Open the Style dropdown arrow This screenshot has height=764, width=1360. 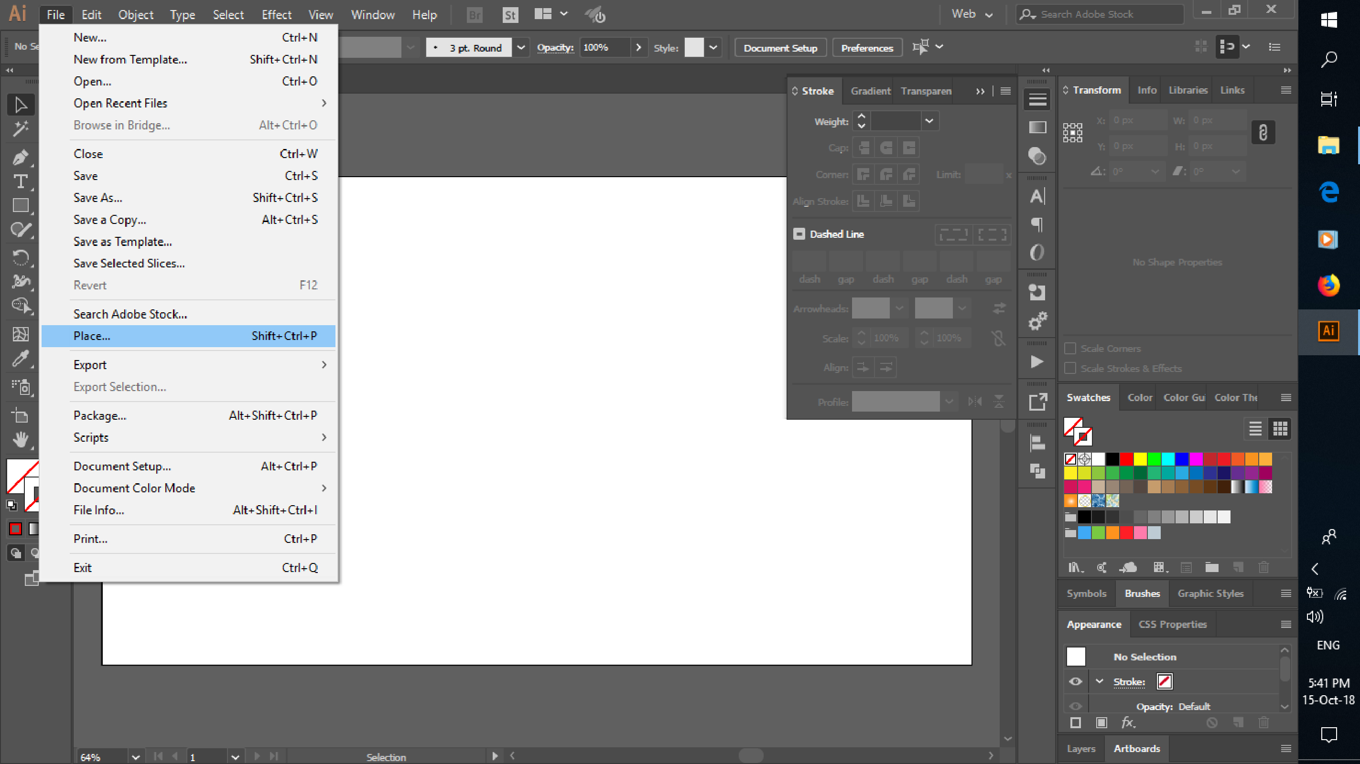pyautogui.click(x=713, y=47)
